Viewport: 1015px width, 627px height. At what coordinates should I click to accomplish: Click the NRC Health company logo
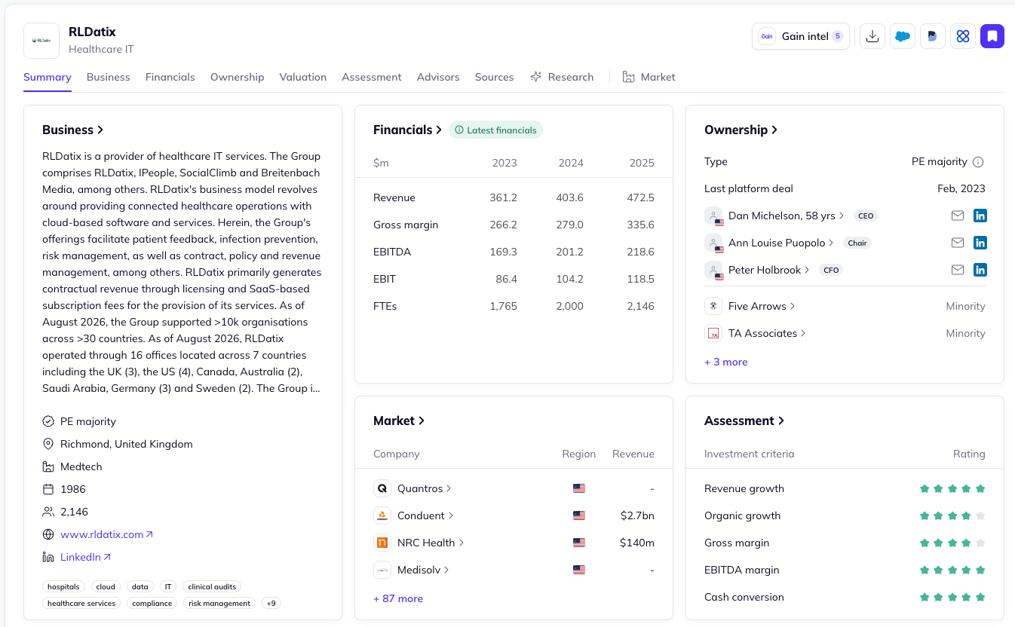coord(382,543)
